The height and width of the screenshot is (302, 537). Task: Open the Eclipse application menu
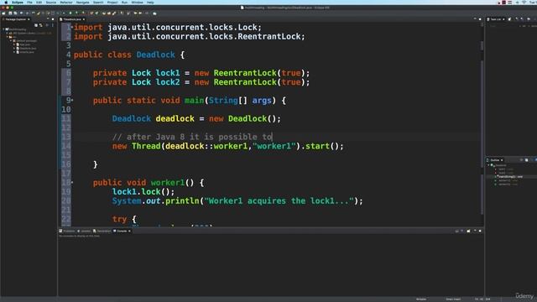[x=18, y=3]
